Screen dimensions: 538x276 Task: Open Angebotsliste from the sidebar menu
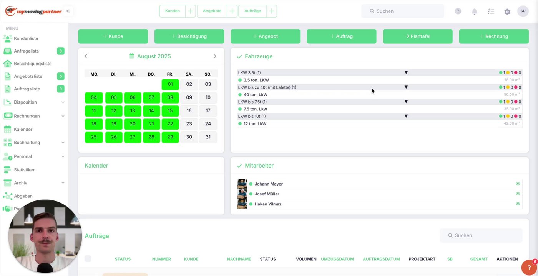(28, 76)
